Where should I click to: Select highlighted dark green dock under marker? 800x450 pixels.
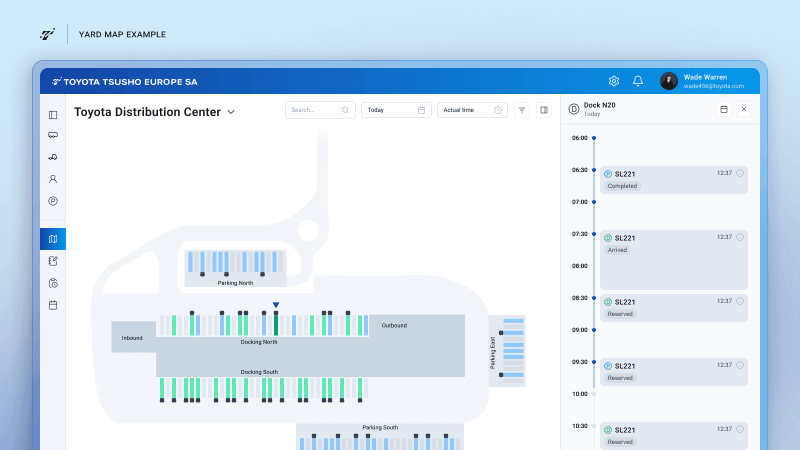point(276,325)
